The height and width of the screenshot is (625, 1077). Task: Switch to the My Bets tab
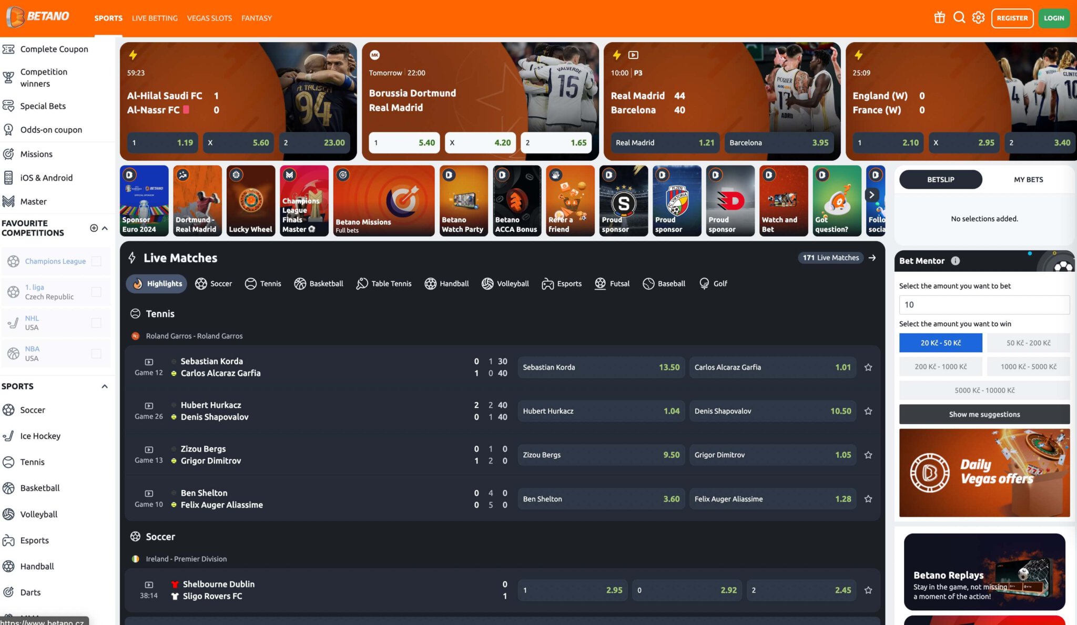(1028, 179)
